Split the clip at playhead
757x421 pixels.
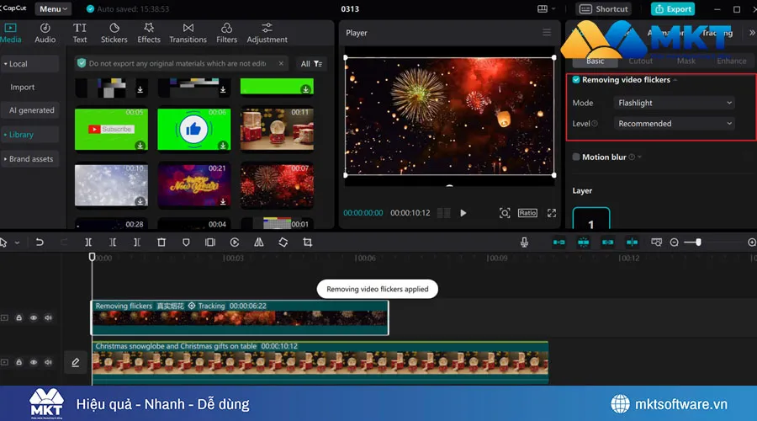click(88, 242)
